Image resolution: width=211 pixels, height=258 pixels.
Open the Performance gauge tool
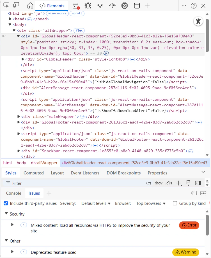(113, 6)
